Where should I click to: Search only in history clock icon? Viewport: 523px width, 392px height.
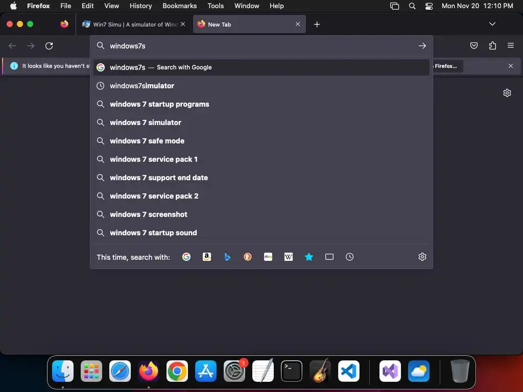349,257
